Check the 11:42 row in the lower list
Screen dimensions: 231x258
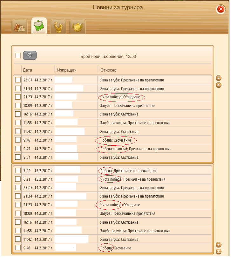click(x=18, y=239)
